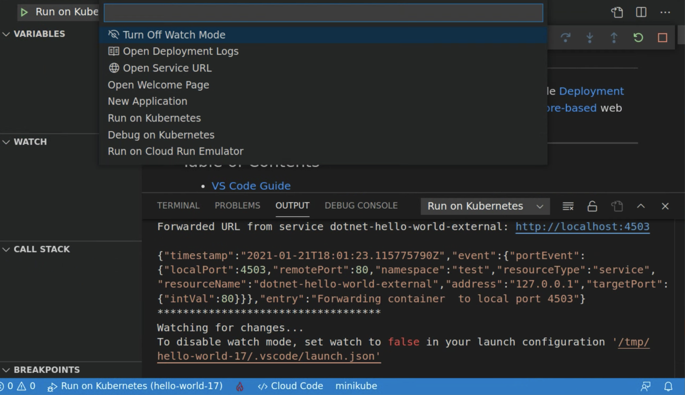Open output log in editor
Viewport: 685px width, 395px height.
[617, 206]
